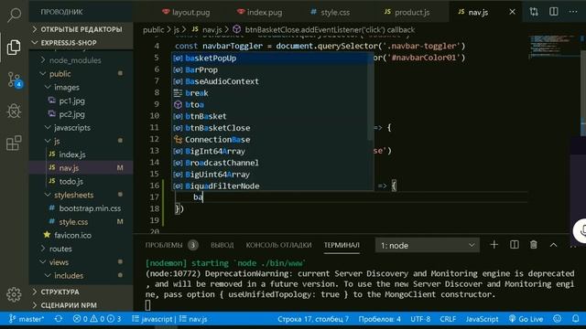Collapse the stylesheets folder

point(81,195)
